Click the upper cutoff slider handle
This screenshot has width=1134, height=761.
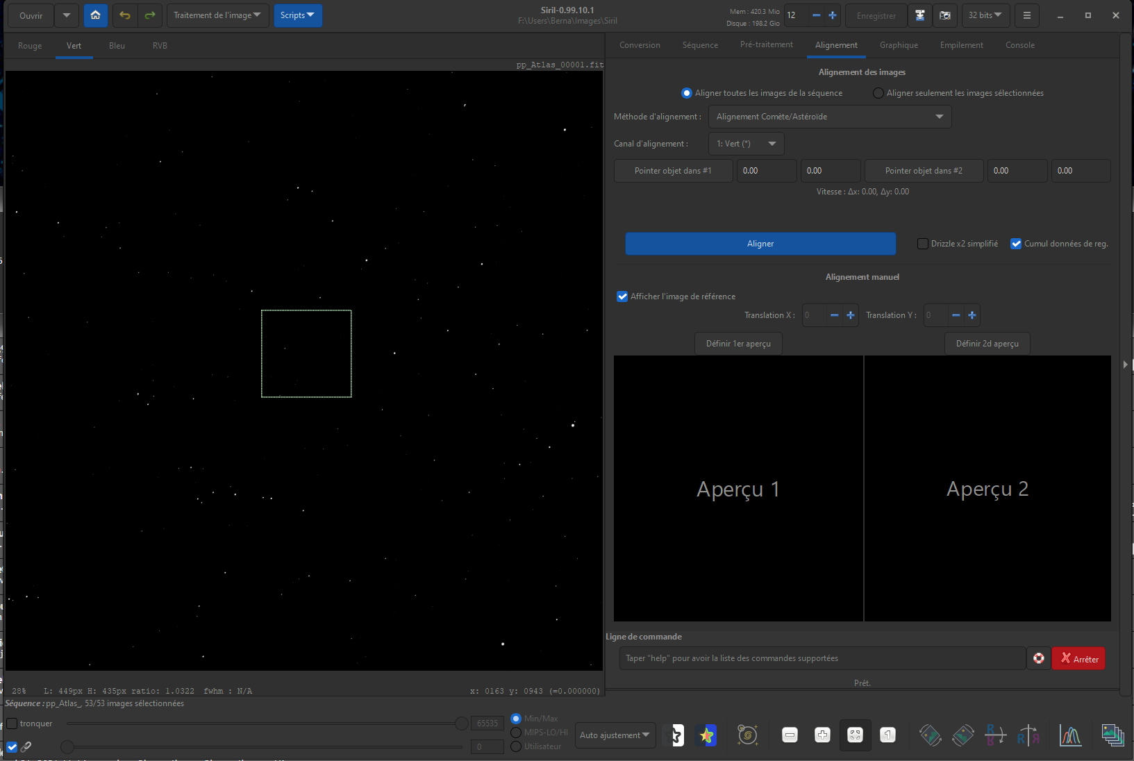tap(462, 724)
